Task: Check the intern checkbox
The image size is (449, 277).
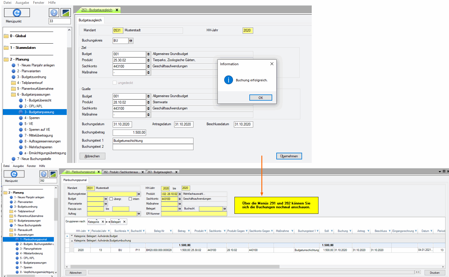Action: coord(131,199)
